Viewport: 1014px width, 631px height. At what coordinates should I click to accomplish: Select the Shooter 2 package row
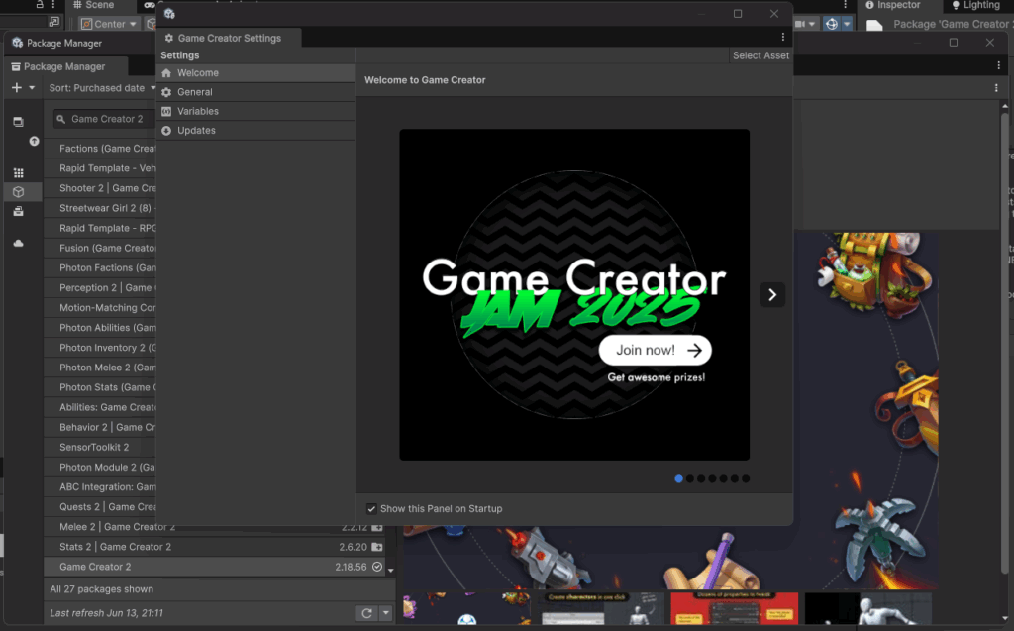100,188
